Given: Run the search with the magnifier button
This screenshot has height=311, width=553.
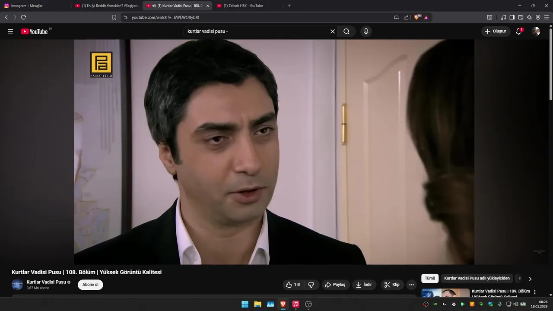Looking at the screenshot, I should coord(346,32).
